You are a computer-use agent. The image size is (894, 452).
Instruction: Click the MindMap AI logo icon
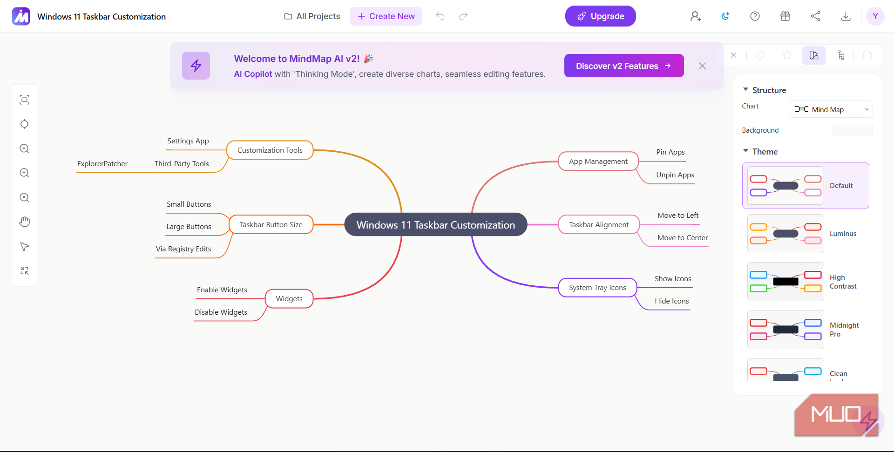21,16
